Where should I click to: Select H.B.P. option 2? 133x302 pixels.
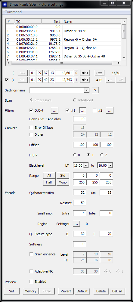click(x=102, y=155)
